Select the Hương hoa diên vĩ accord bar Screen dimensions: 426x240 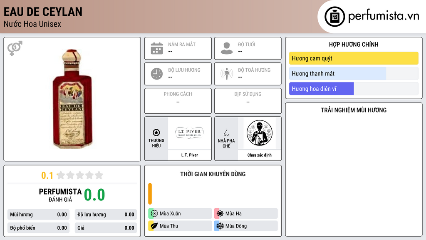coord(354,89)
